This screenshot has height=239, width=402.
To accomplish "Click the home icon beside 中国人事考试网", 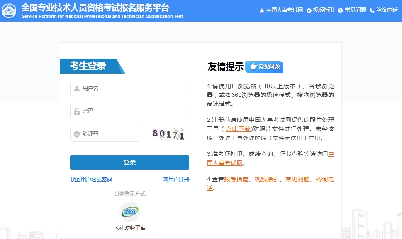I will (x=262, y=10).
